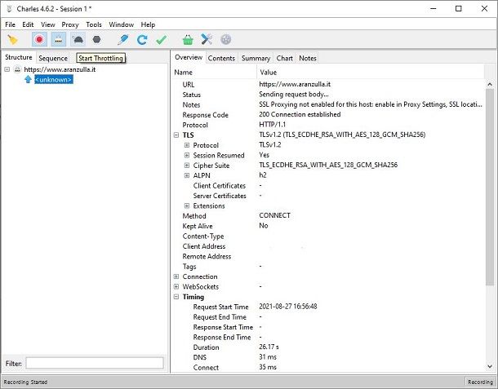This screenshot has height=389, width=498.
Task: Expand the Extensions row
Action: coord(187,206)
